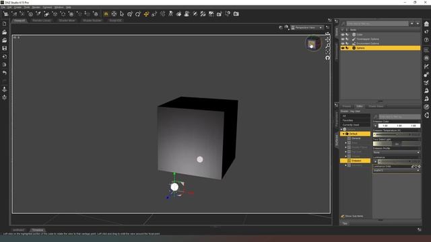Open the Timeline tab at bottom

click(38, 230)
